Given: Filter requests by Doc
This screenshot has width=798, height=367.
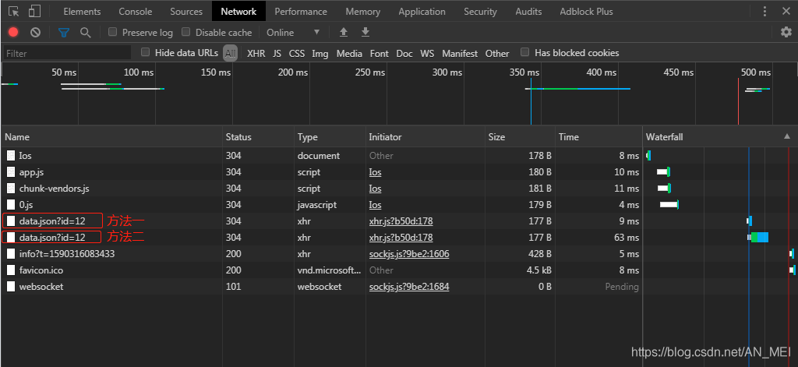Looking at the screenshot, I should tap(404, 54).
